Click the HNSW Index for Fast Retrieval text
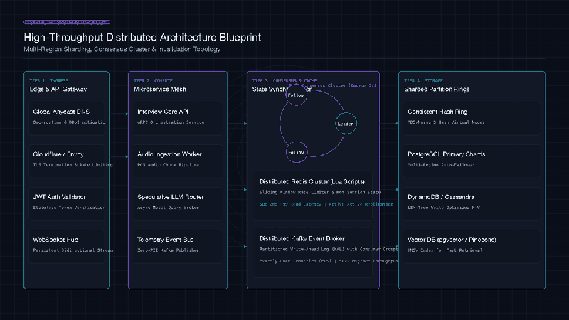This screenshot has height=320, width=569. coord(445,250)
